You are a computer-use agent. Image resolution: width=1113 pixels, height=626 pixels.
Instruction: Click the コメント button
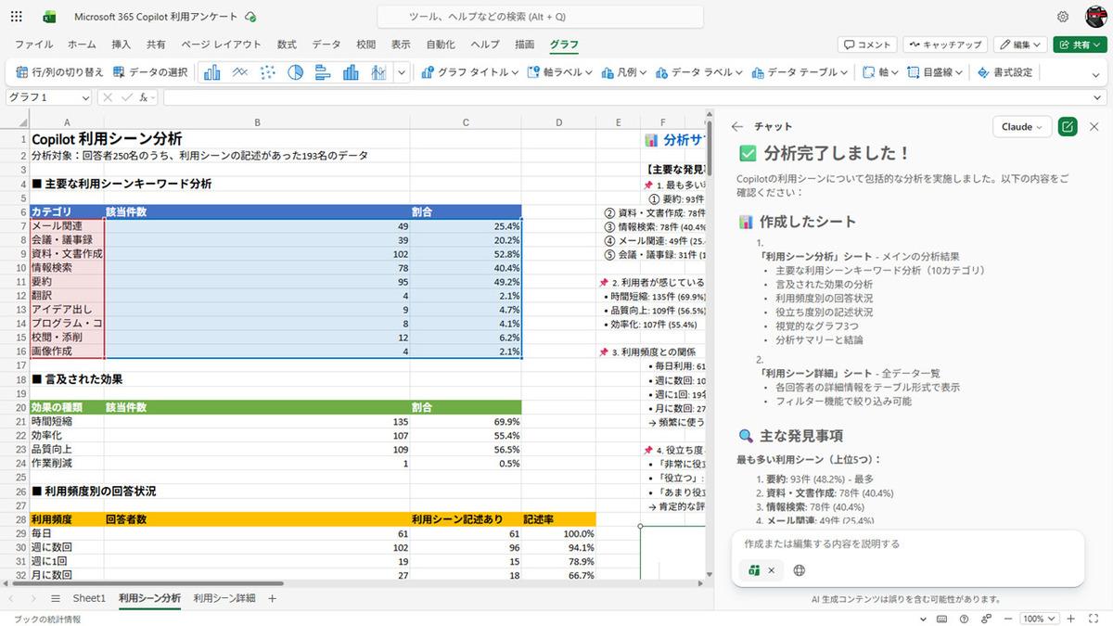[x=866, y=45]
